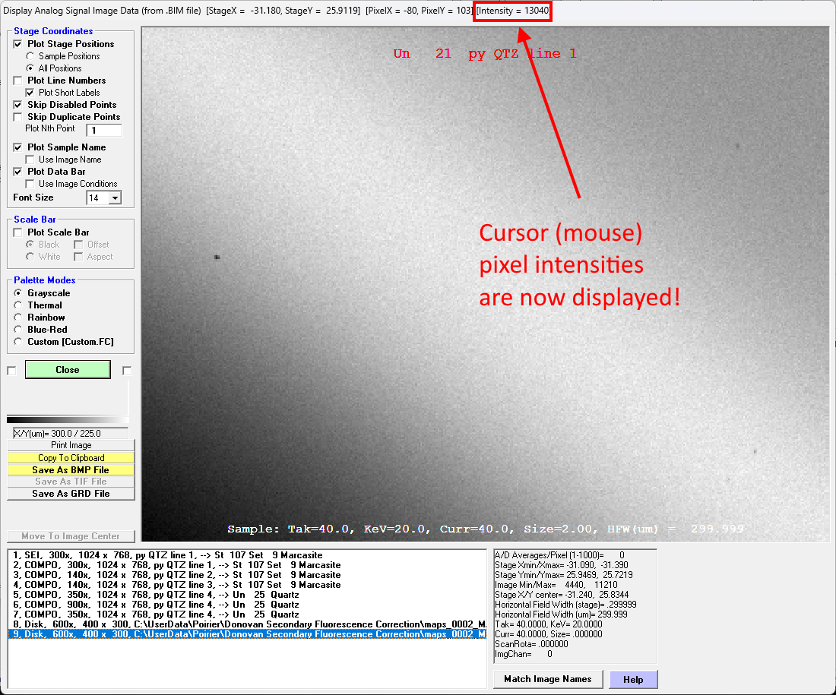The image size is (836, 695).
Task: Enable Use Image Conditions option
Action: tap(30, 184)
